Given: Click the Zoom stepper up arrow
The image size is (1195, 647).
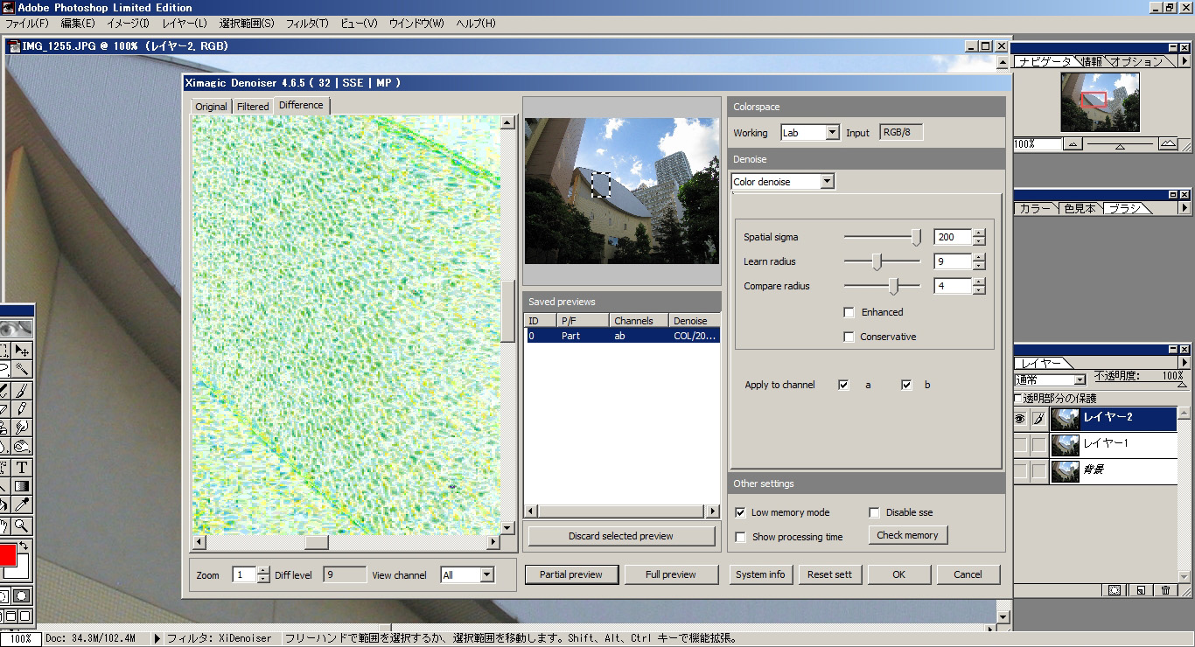Looking at the screenshot, I should click(263, 571).
